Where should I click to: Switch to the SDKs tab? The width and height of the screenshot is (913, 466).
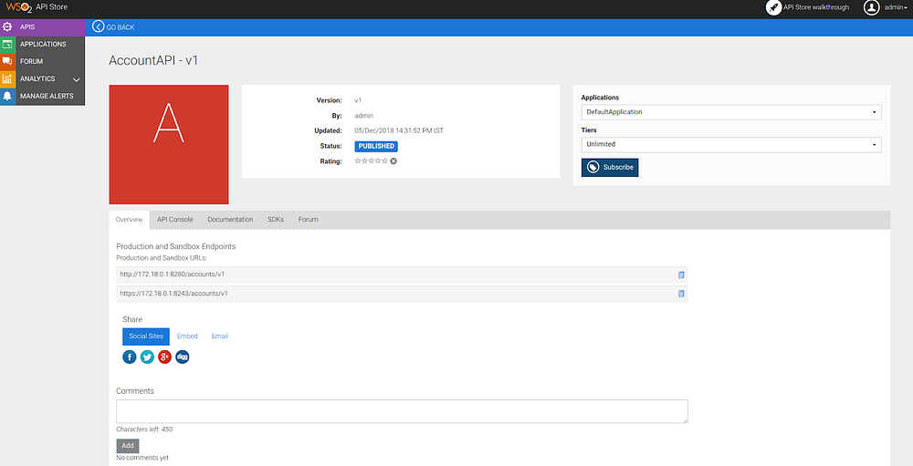[x=276, y=220]
